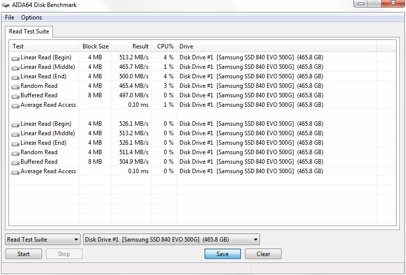Viewport: 406px width, 275px height.
Task: Click drive icon of Random Read 511.4 MB/s row
Action: (x=15, y=153)
